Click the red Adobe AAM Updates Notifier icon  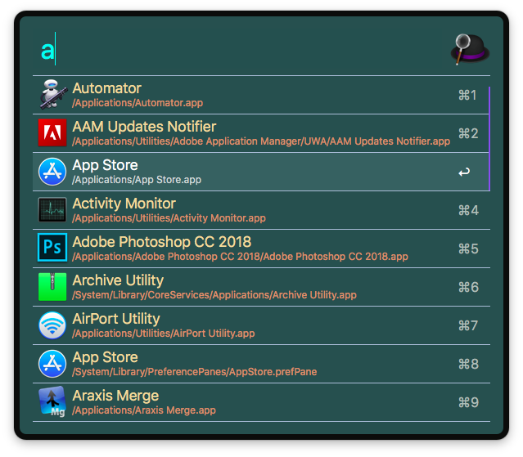point(52,133)
